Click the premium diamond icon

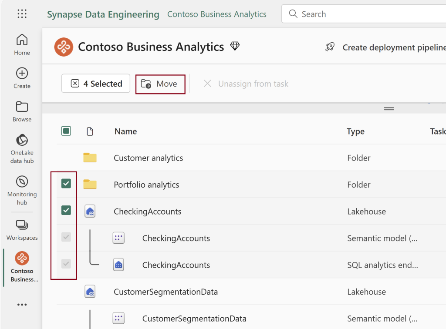point(235,46)
